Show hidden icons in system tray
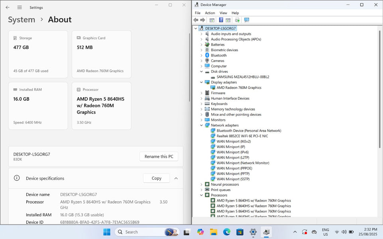Viewport: 383px width, 239px height. click(295, 232)
